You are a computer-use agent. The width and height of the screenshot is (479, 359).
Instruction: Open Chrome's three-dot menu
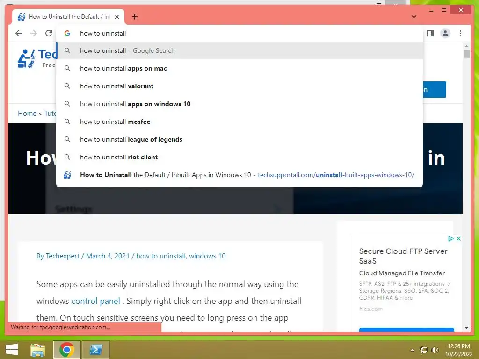[x=460, y=33]
